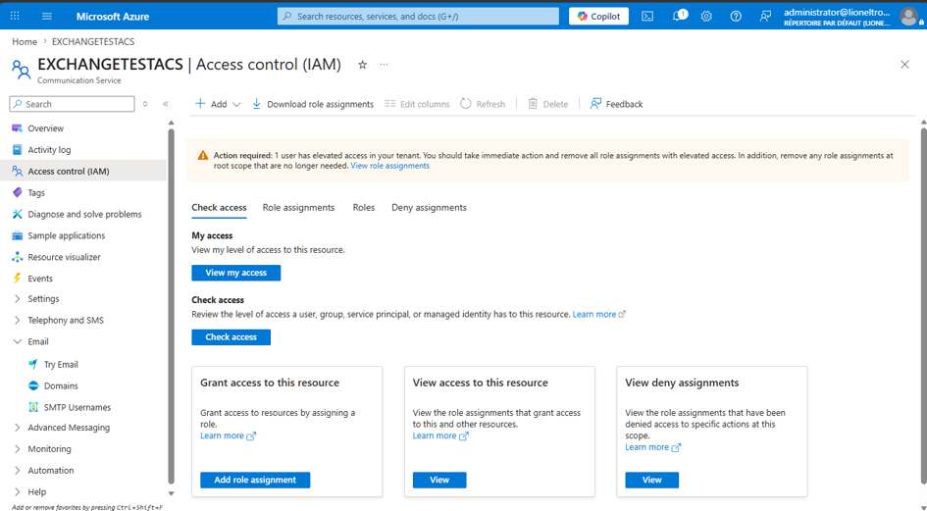Collapse the Email section
This screenshot has width=927, height=511.
(38, 341)
